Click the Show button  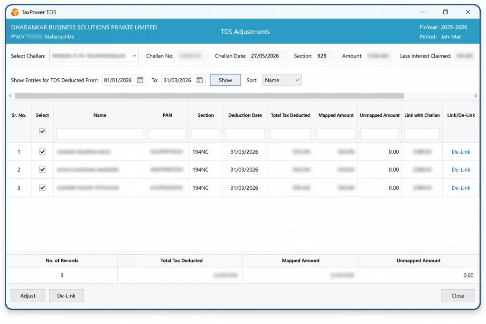225,80
